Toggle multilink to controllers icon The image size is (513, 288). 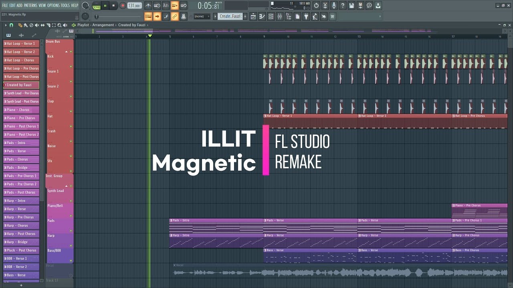184,16
